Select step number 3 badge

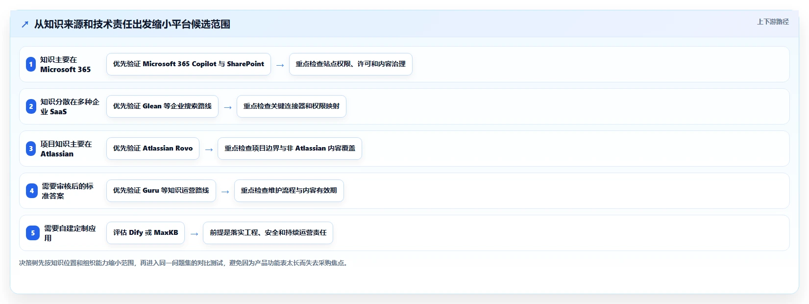pyautogui.click(x=31, y=149)
